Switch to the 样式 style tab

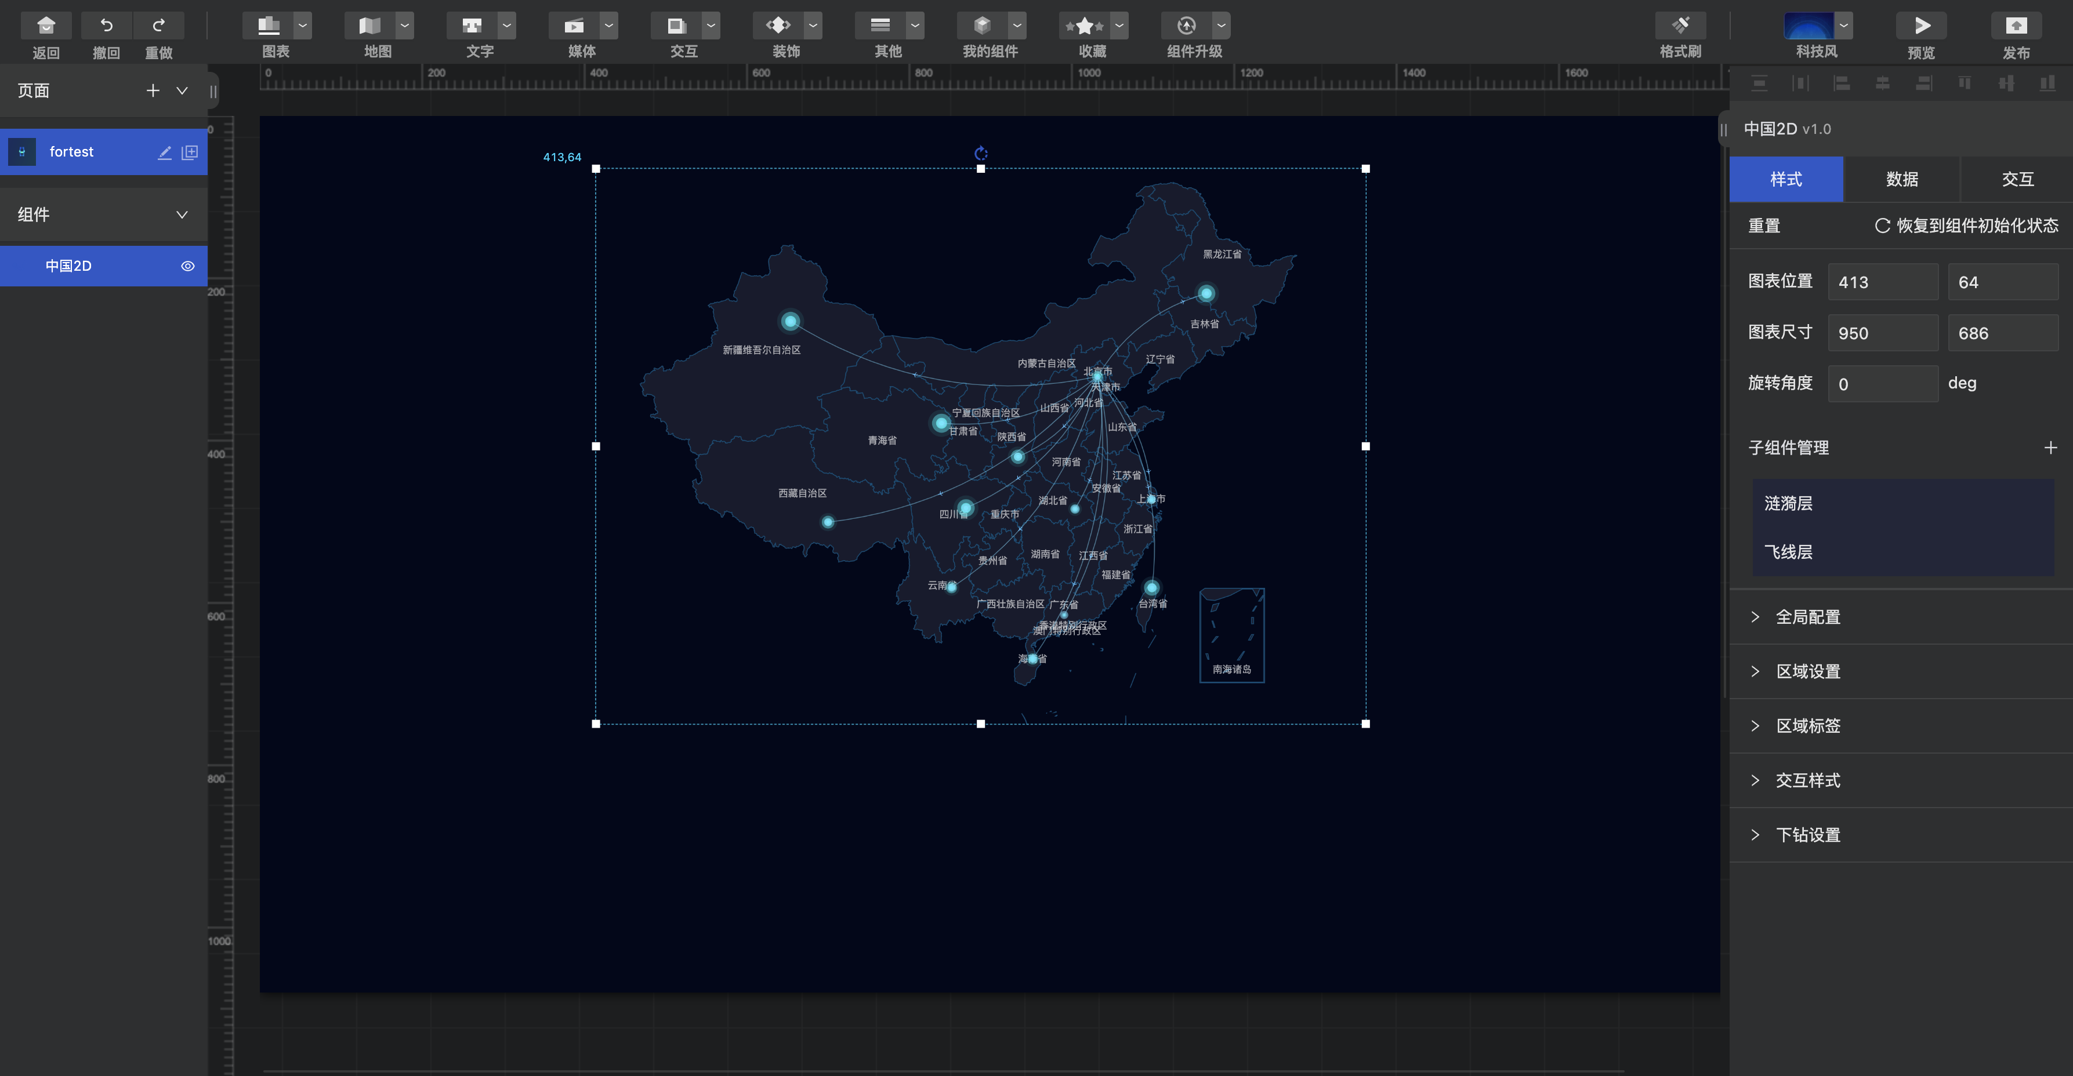coord(1786,179)
